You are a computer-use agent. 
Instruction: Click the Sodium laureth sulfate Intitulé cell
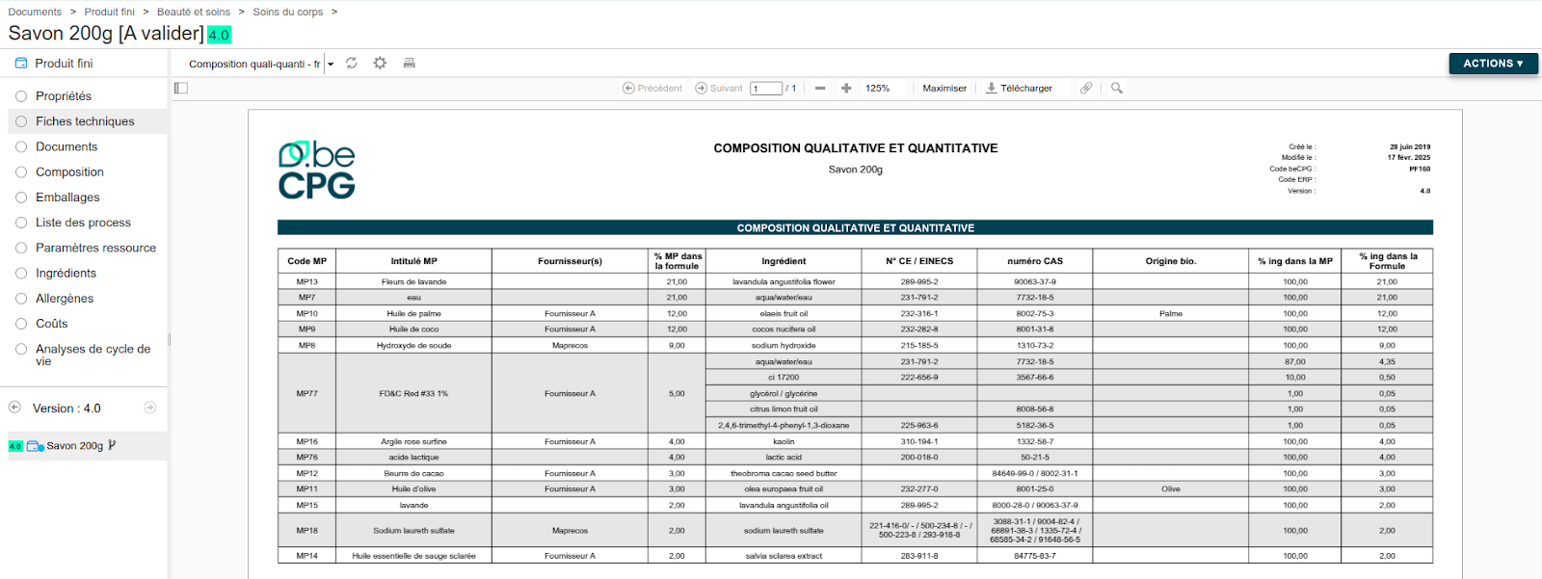coord(413,530)
